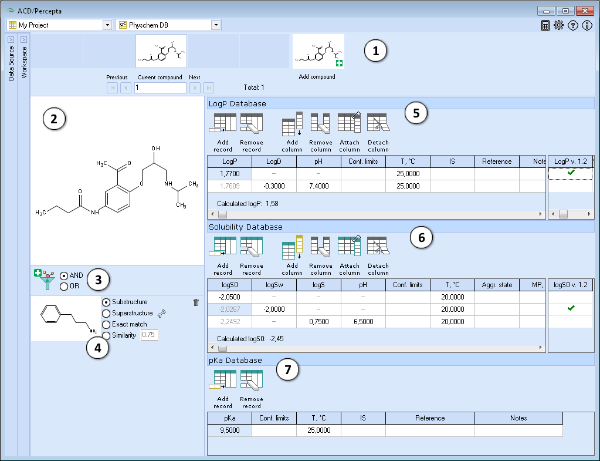Select the AND filter logic option
600x461 pixels.
point(64,275)
